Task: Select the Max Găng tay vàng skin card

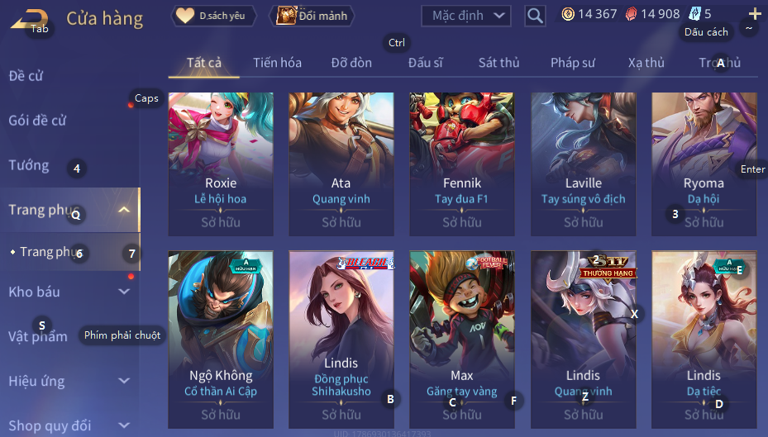Action: click(462, 340)
